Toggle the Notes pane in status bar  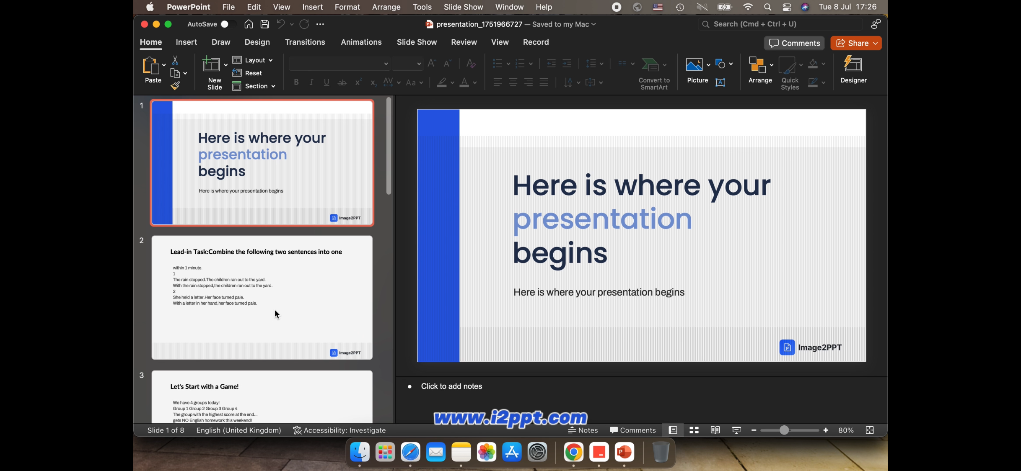point(583,430)
